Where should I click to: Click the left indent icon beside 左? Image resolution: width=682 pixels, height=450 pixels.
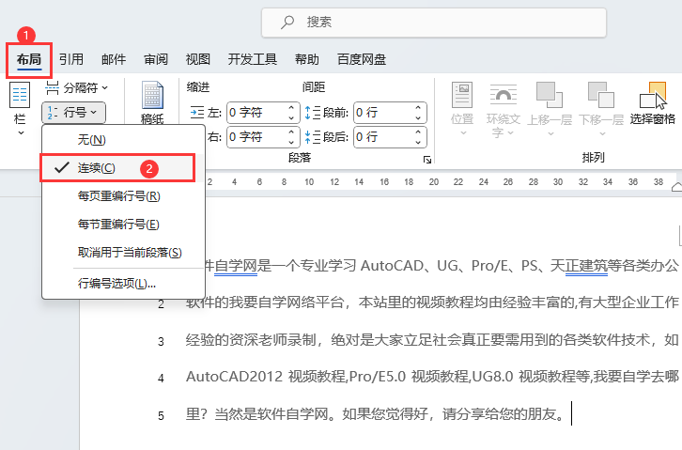point(197,113)
